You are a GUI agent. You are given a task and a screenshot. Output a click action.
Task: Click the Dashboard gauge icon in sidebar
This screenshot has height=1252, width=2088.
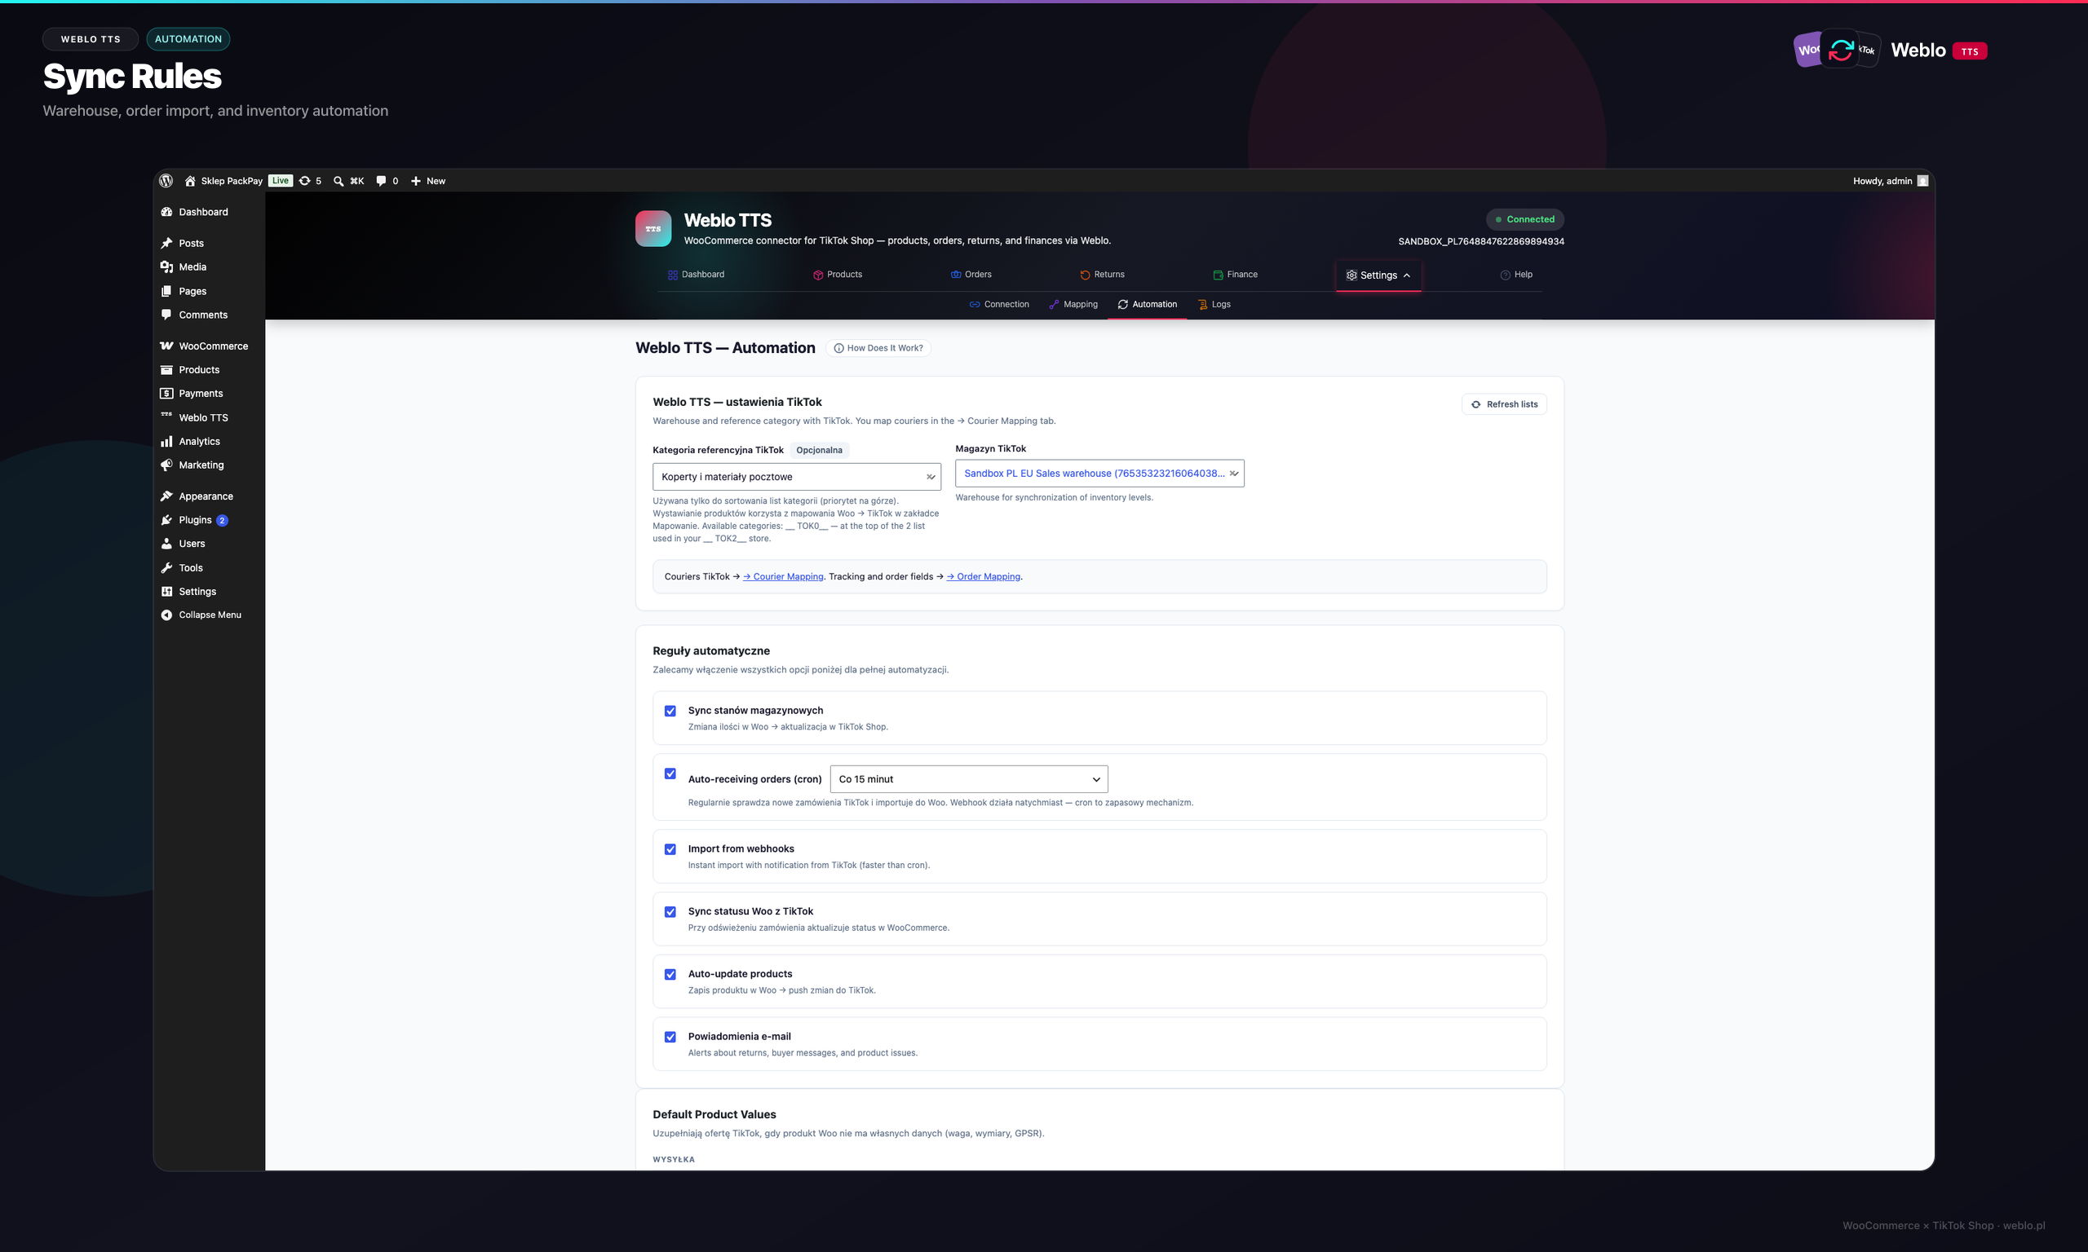(167, 212)
